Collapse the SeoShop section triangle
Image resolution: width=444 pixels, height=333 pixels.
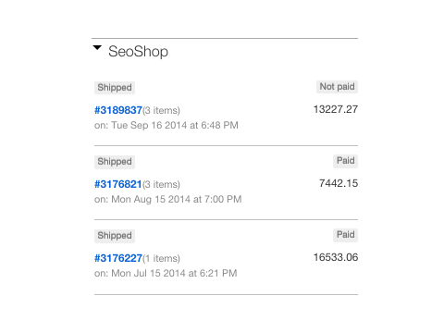coord(97,48)
